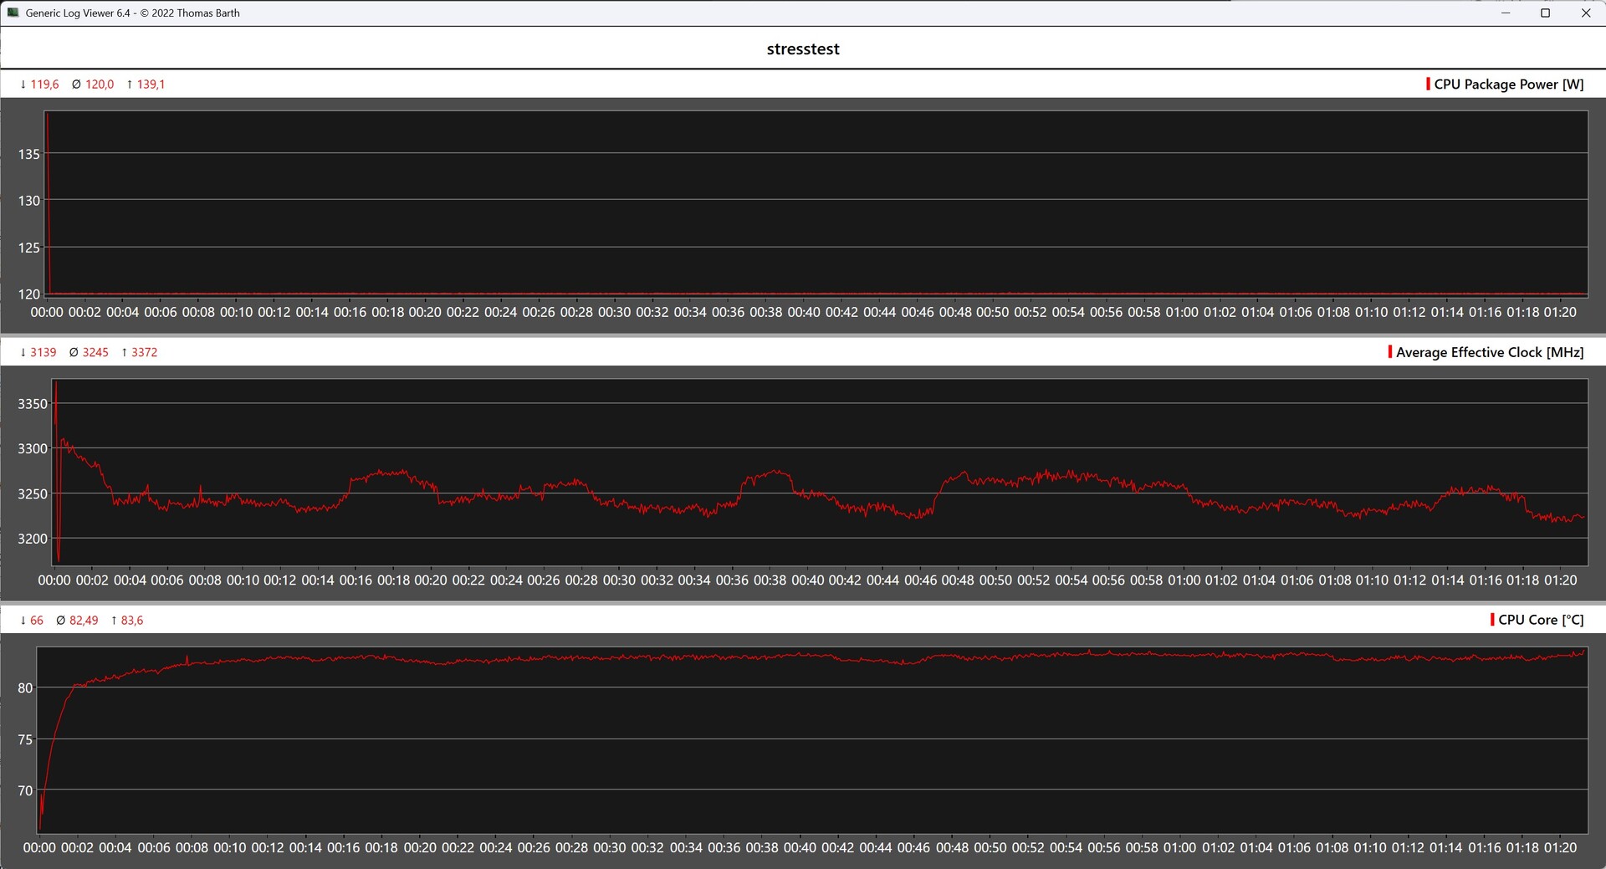Click the 135 y-axis label in power chart
This screenshot has width=1606, height=869.
(29, 154)
